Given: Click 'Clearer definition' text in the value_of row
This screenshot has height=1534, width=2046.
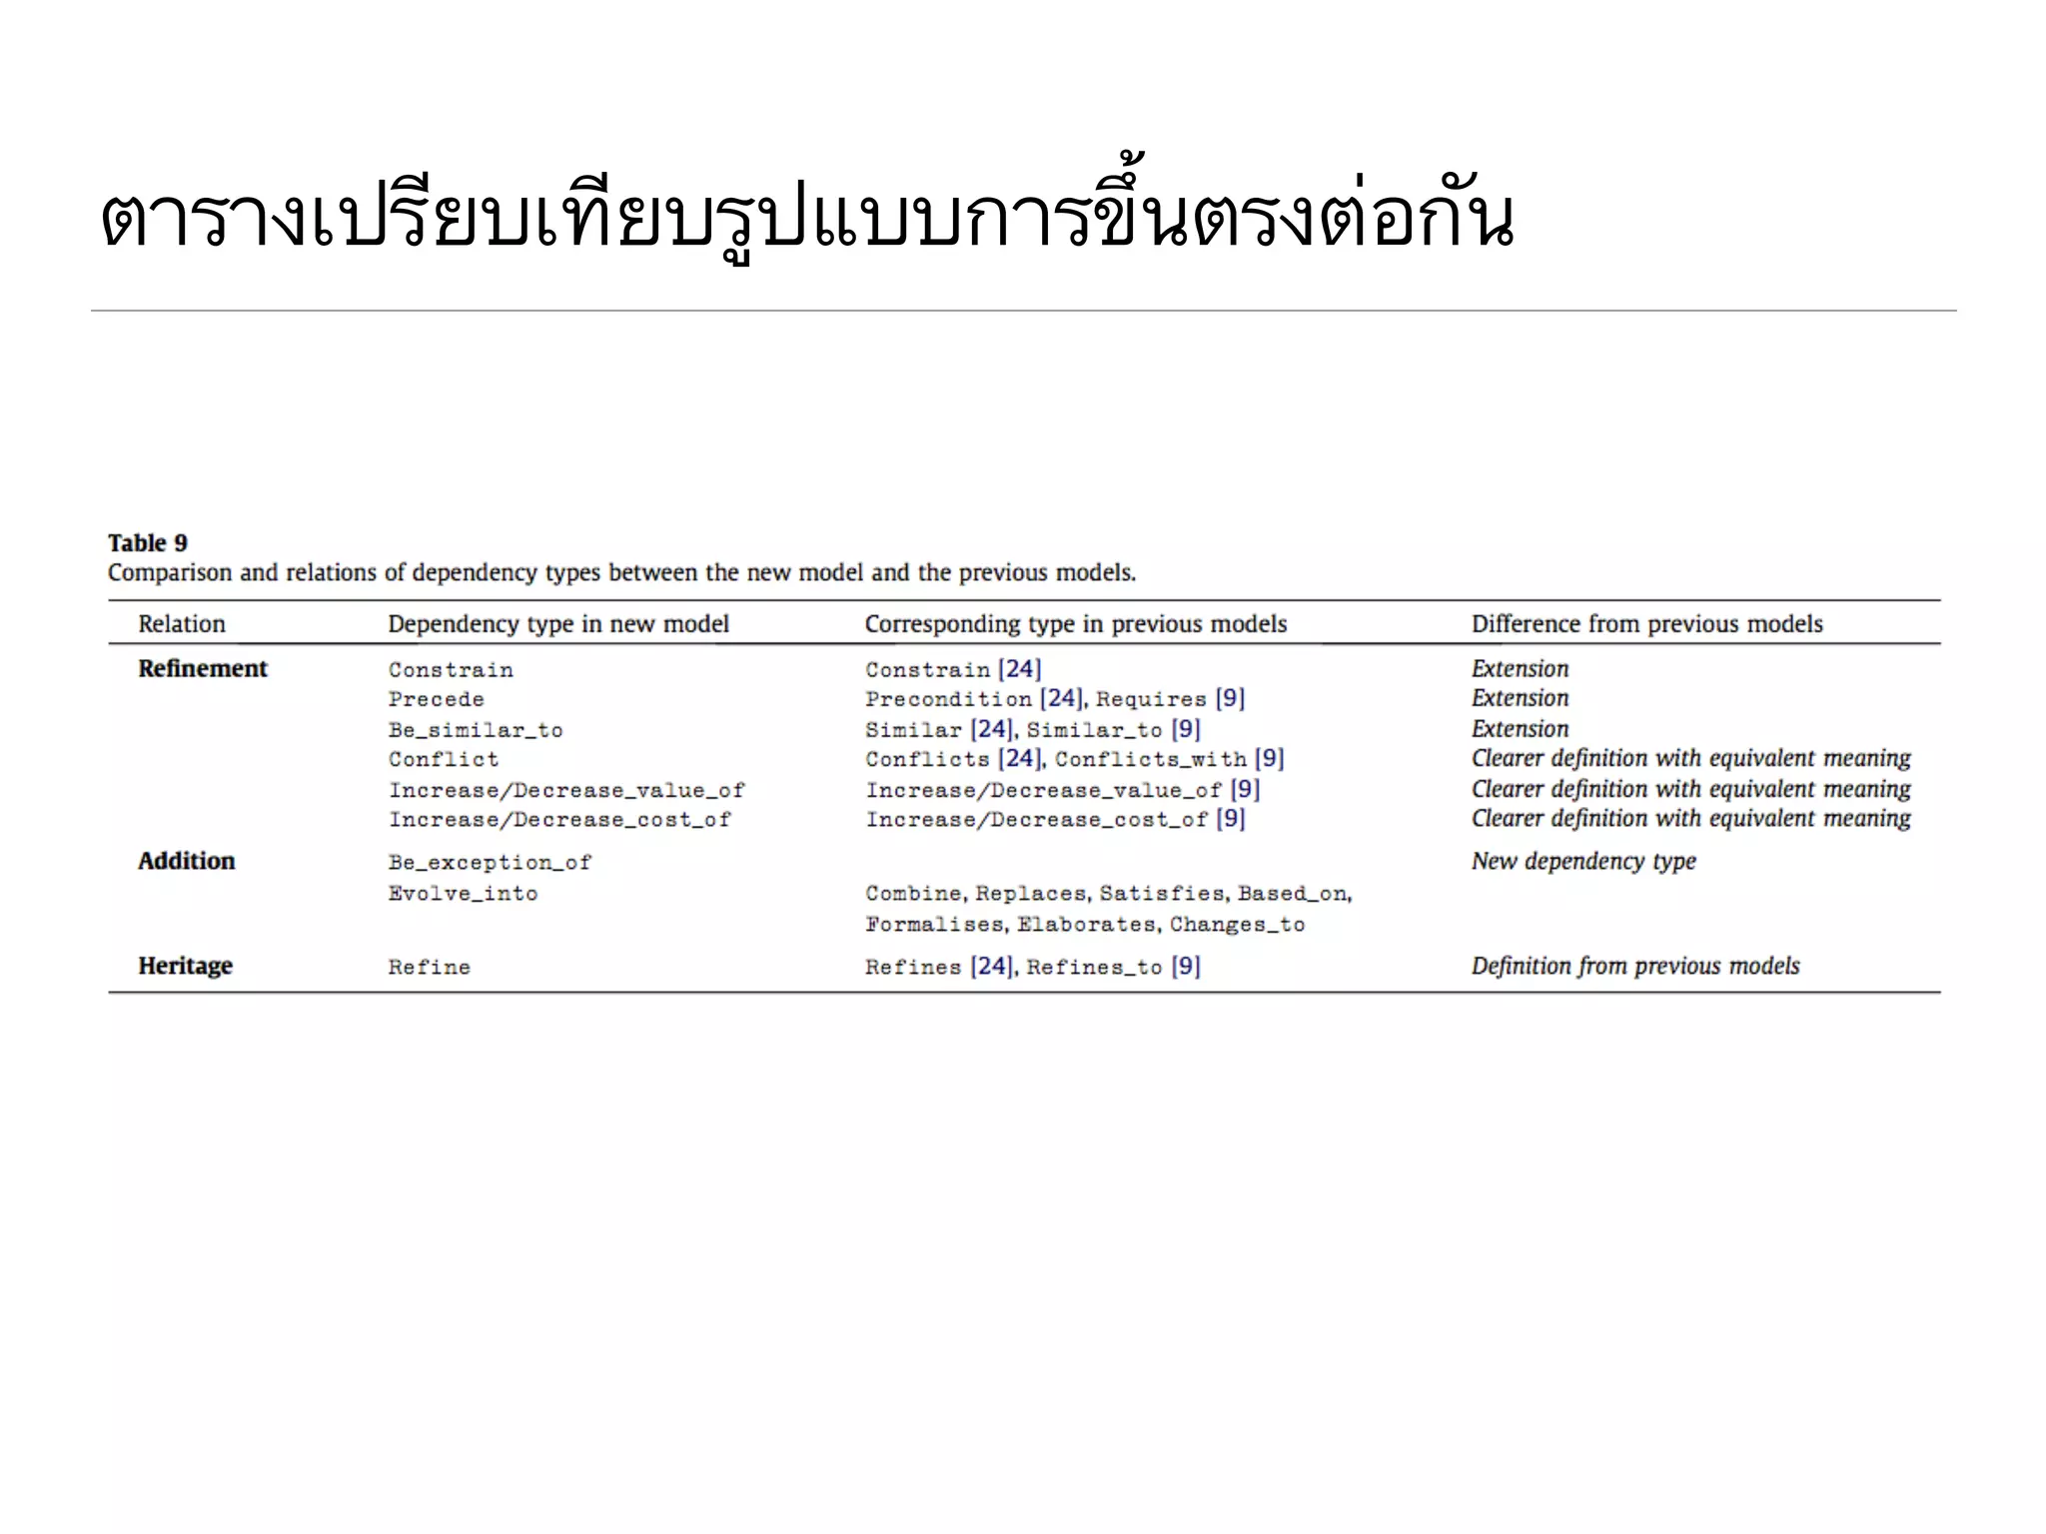Looking at the screenshot, I should [1691, 789].
